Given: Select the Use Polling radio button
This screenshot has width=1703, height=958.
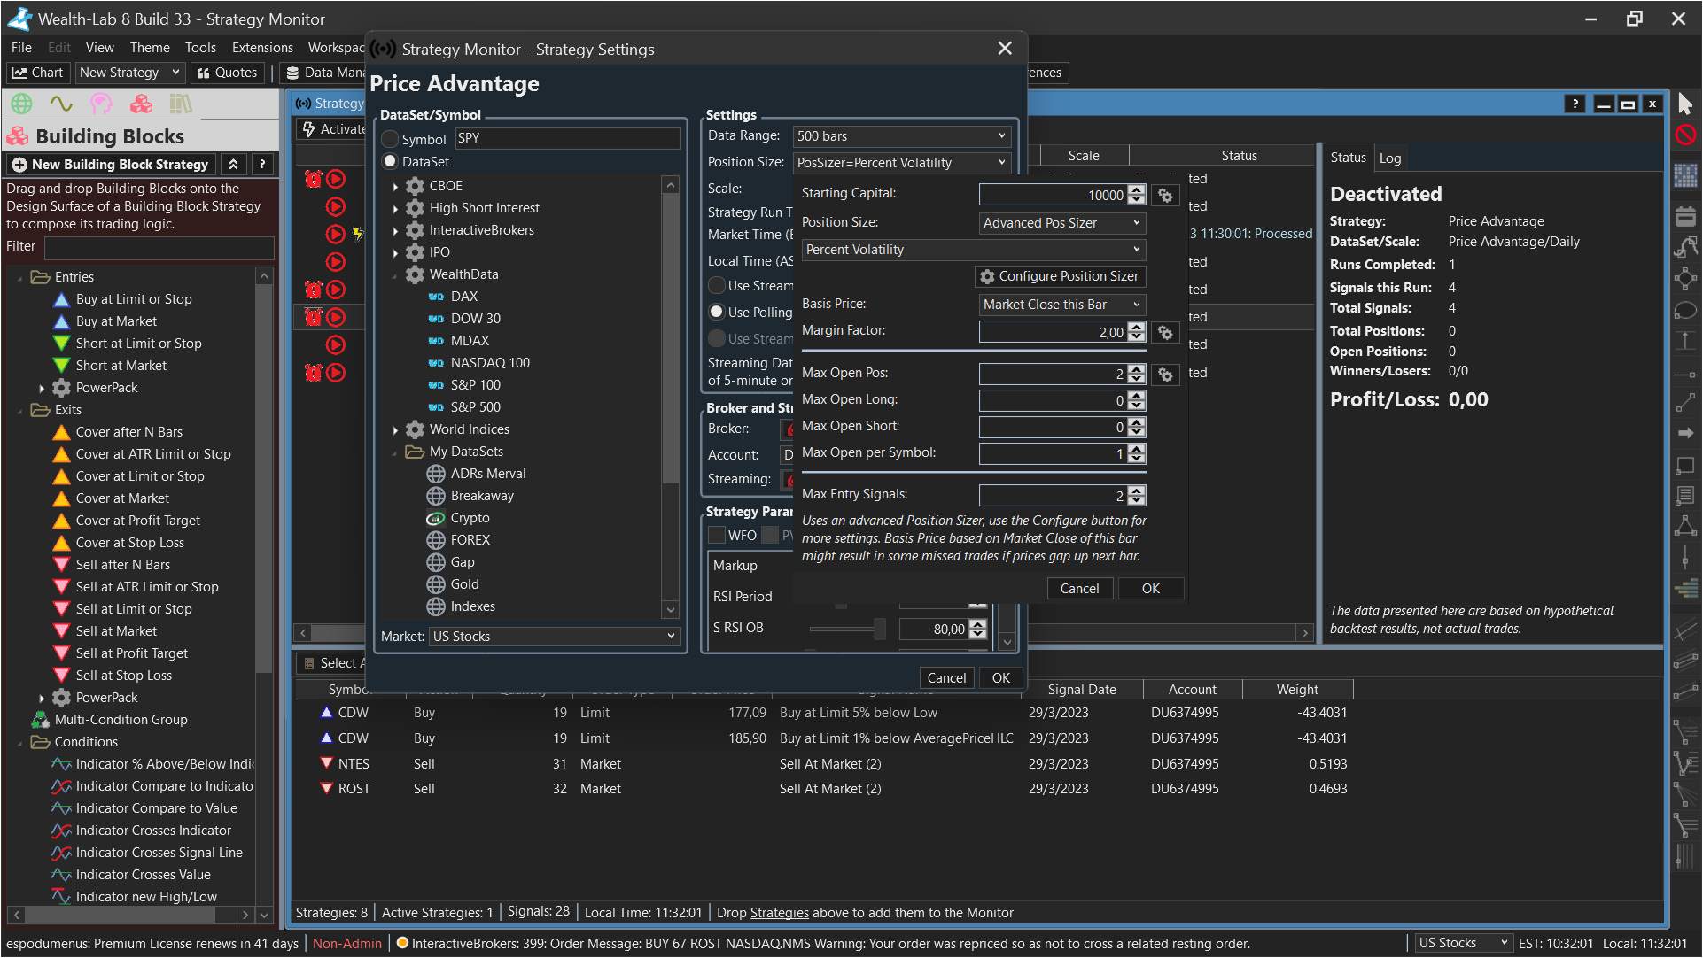Looking at the screenshot, I should tap(717, 312).
